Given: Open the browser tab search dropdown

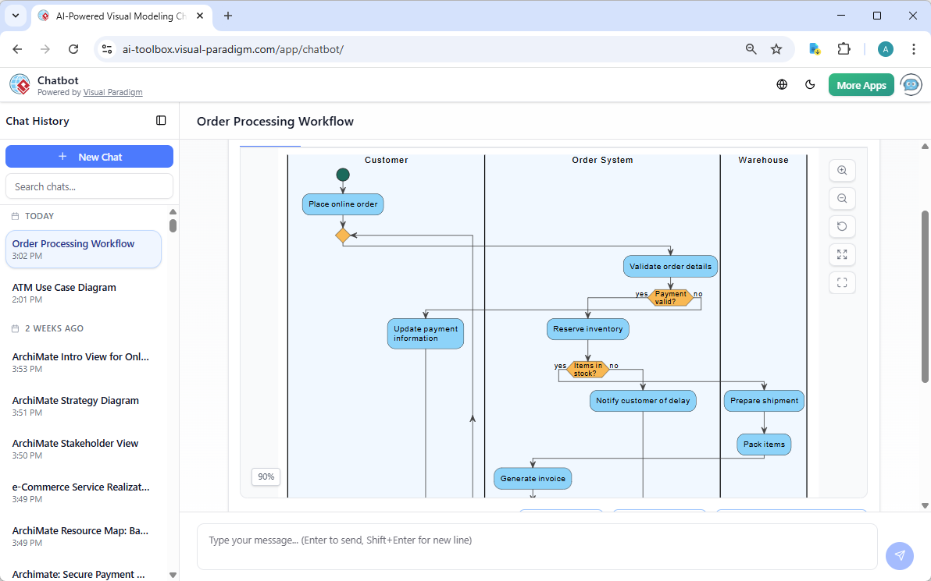Looking at the screenshot, I should click(x=15, y=16).
